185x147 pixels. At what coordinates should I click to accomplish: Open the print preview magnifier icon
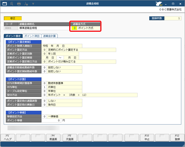coord(12,4)
